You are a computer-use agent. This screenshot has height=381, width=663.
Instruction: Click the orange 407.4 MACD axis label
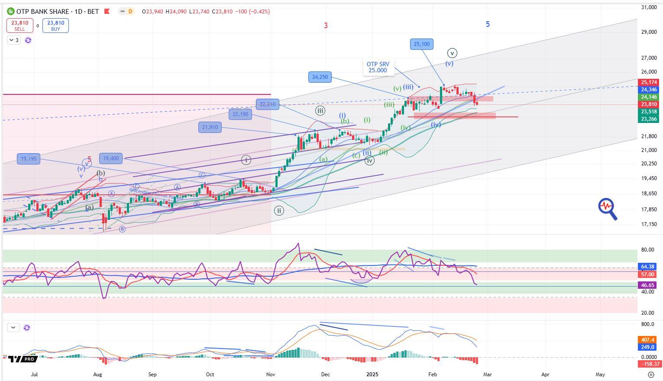point(647,340)
